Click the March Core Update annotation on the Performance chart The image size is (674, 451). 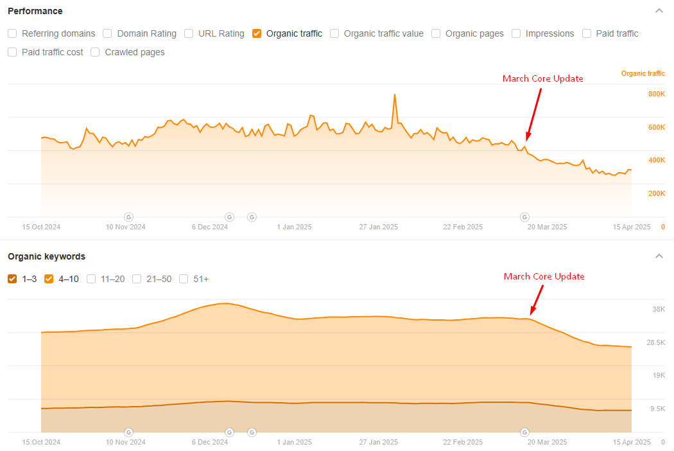(542, 78)
